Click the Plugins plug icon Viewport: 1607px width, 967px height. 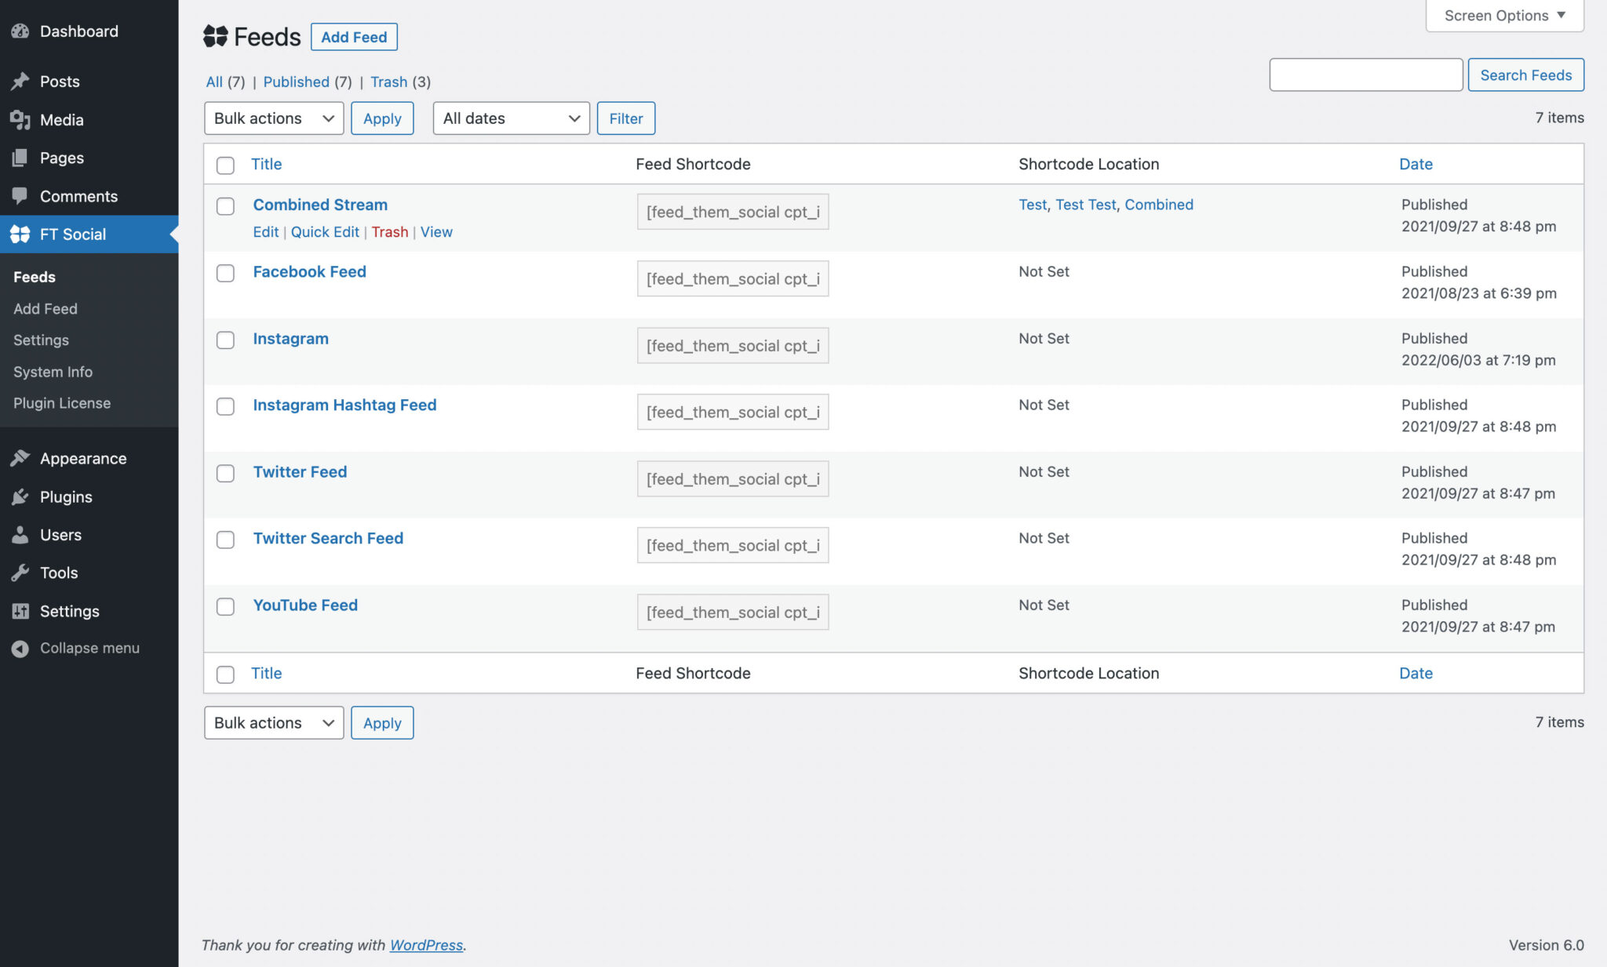click(20, 497)
